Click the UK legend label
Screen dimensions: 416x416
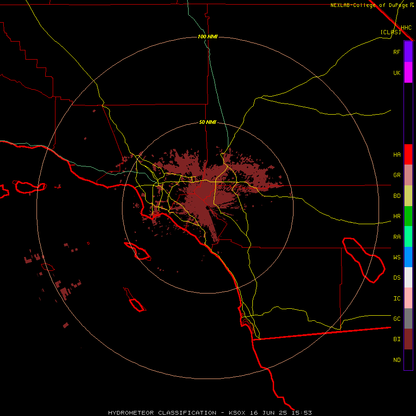pyautogui.click(x=397, y=73)
